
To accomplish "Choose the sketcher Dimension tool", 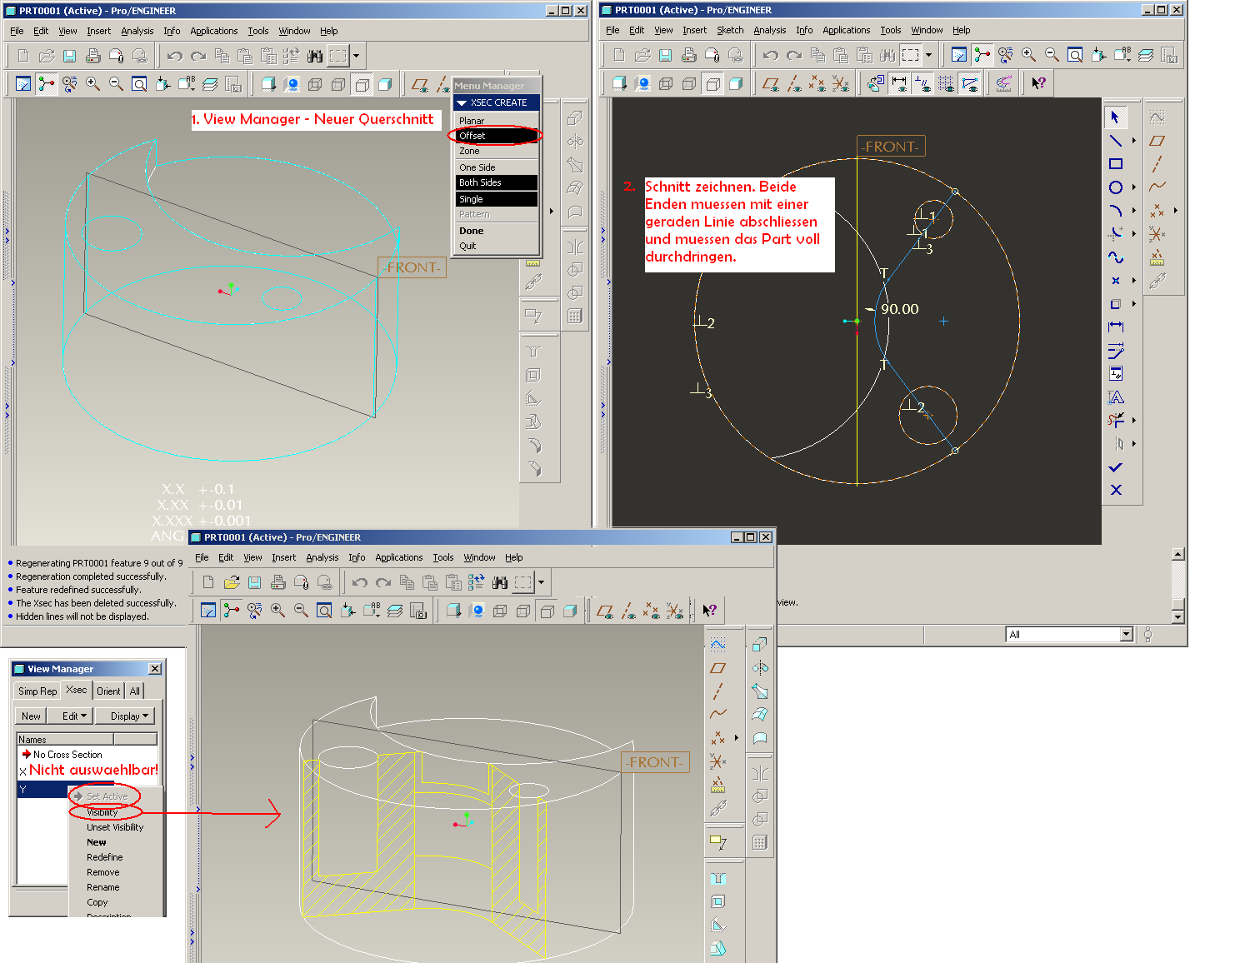I will click(1116, 327).
